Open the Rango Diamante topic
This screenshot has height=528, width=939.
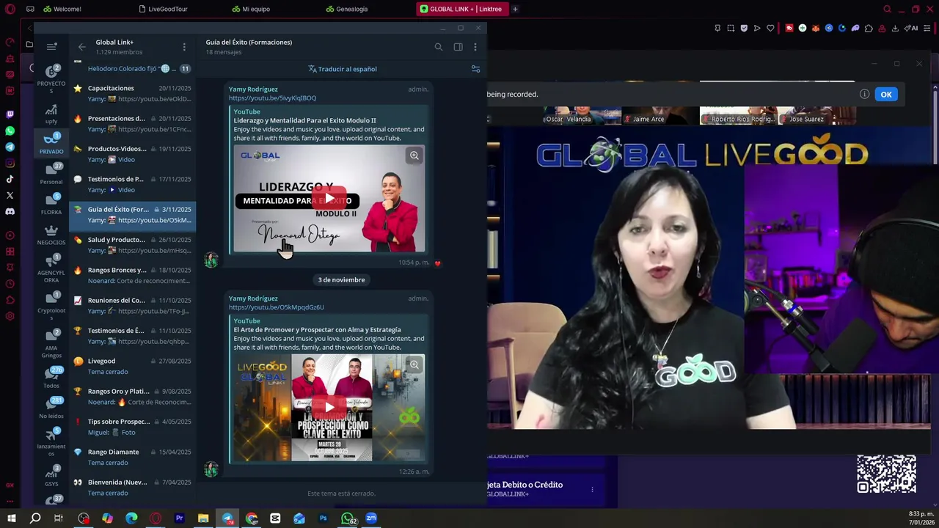[133, 457]
